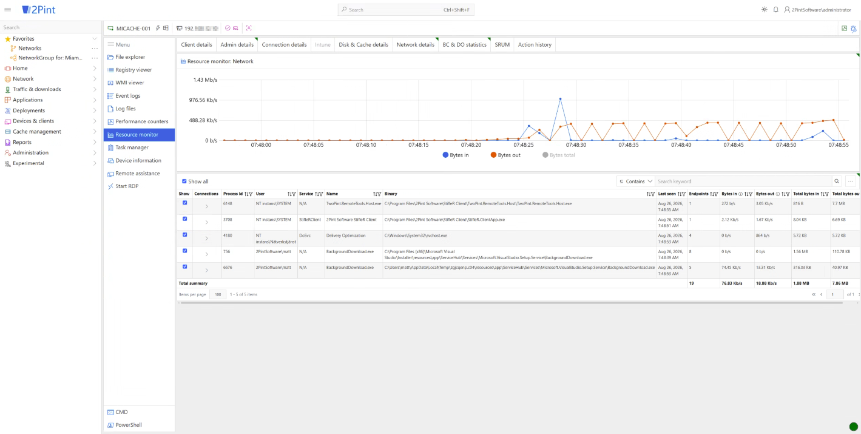
Task: Switch to the Admin details tab
Action: tap(237, 45)
